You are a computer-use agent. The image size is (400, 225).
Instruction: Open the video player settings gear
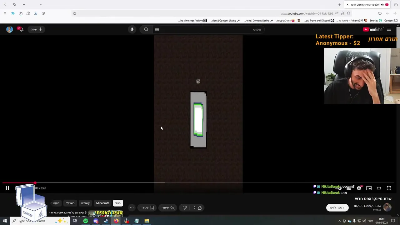tap(359, 188)
